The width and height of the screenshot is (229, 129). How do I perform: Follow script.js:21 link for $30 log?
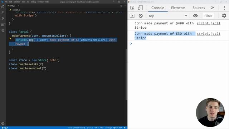tap(208, 34)
